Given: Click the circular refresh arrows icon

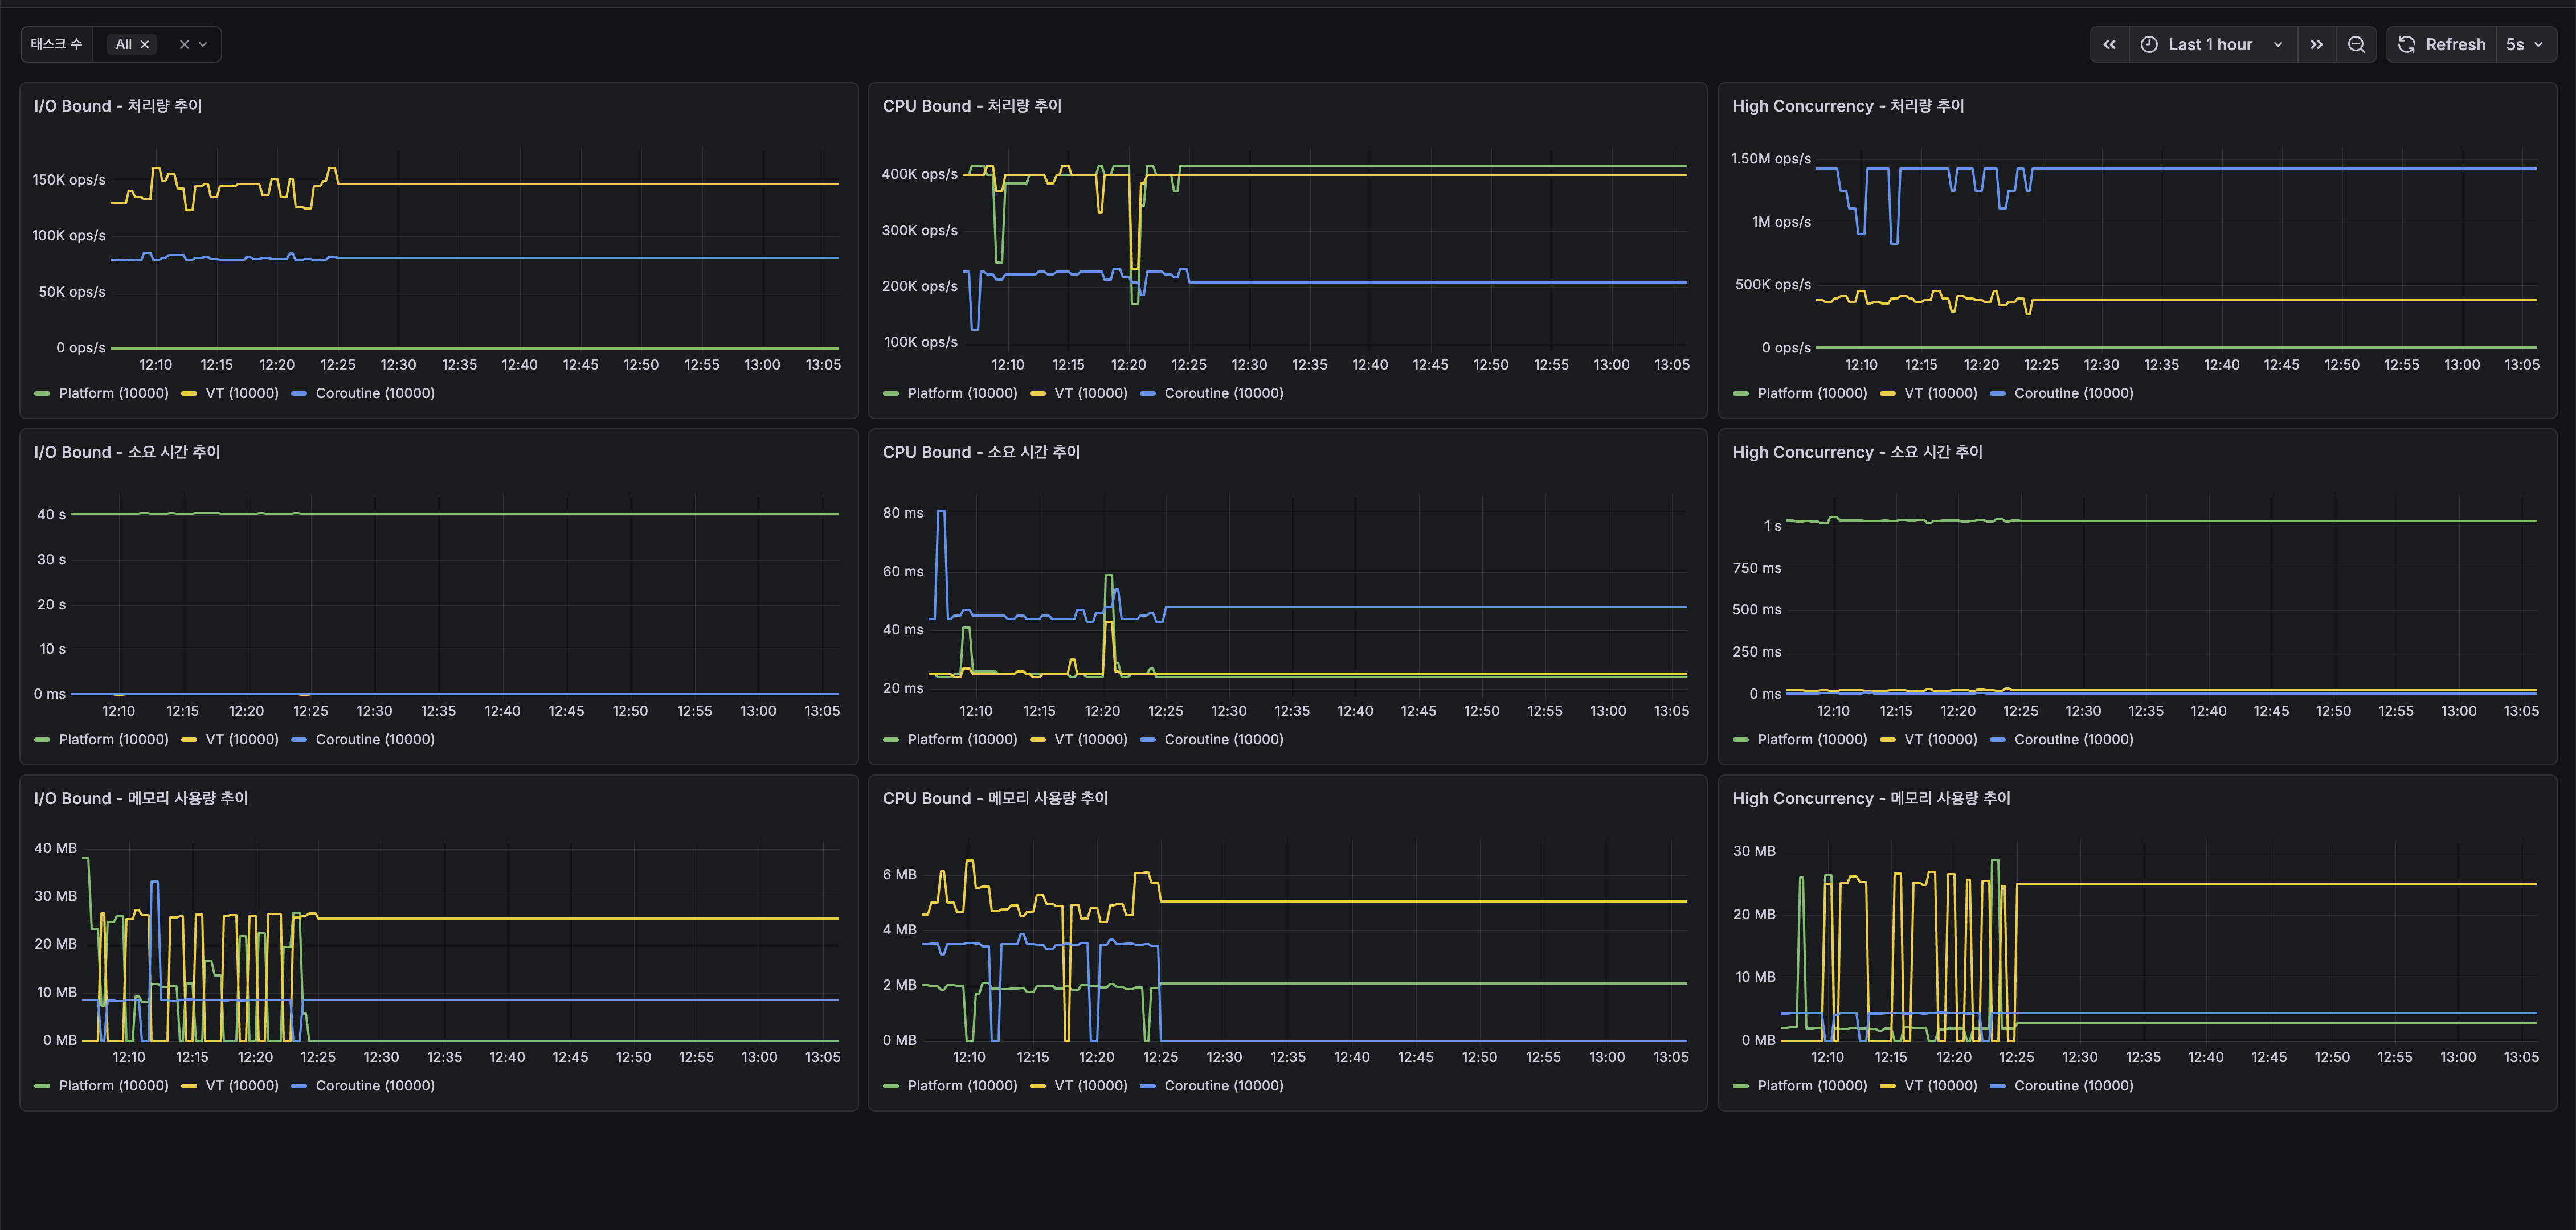Looking at the screenshot, I should tap(2407, 44).
